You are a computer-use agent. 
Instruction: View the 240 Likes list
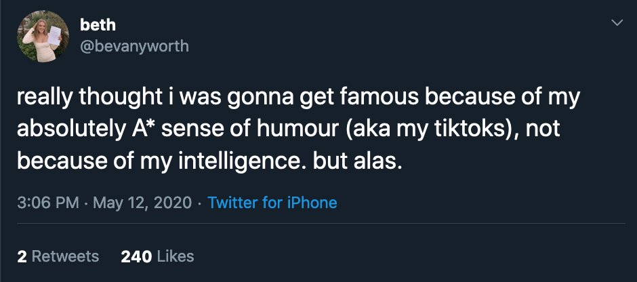pyautogui.click(x=157, y=256)
